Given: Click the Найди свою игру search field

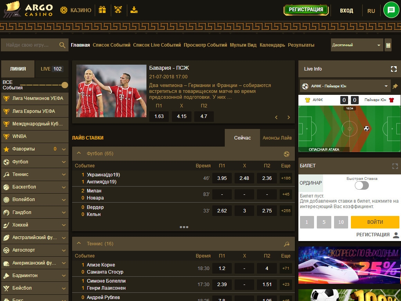Looking at the screenshot, I should click(31, 45).
